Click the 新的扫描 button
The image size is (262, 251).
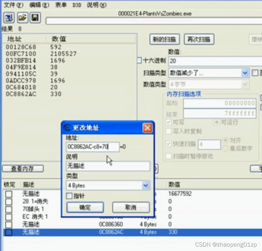tap(164, 40)
